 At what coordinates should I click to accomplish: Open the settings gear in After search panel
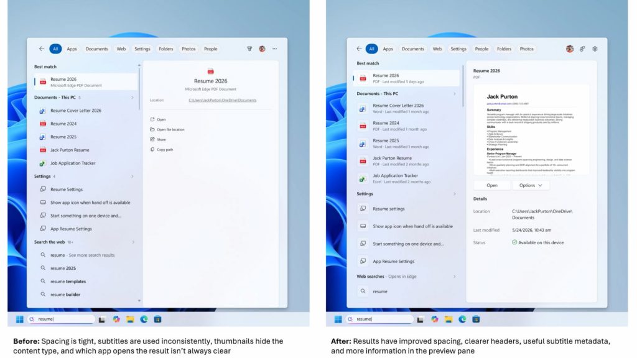point(595,48)
